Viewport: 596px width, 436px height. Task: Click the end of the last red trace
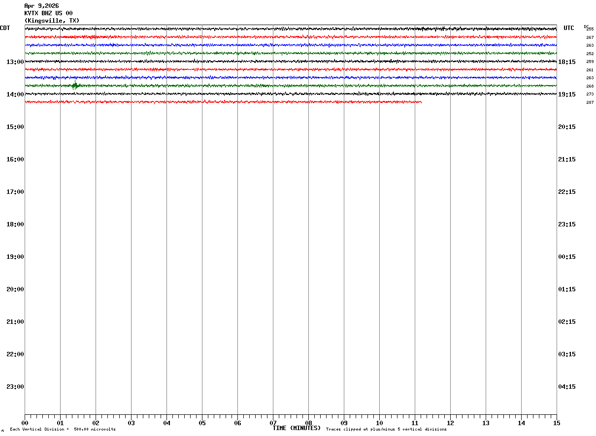[421, 102]
